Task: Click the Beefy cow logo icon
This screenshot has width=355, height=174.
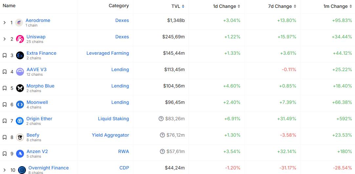Action: coord(20,137)
